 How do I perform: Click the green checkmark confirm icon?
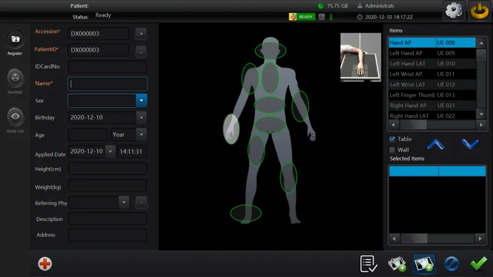pyautogui.click(x=478, y=264)
